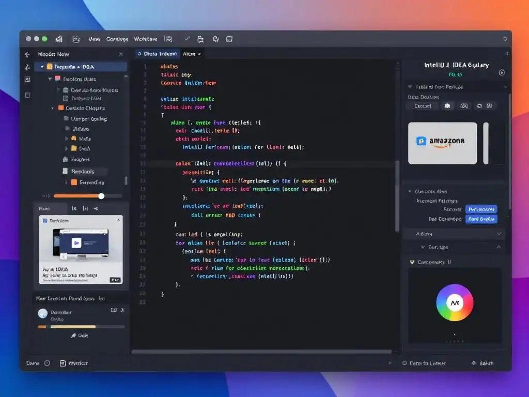Click the bell-like toolbar icon
The image size is (529, 397).
tap(215, 39)
